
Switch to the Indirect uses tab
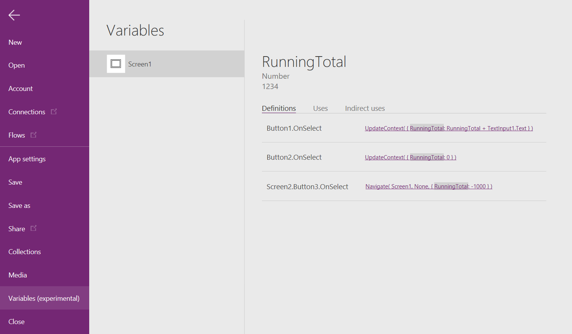point(365,109)
